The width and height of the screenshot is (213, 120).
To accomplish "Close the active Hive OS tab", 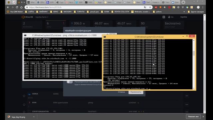I will 24,2.
